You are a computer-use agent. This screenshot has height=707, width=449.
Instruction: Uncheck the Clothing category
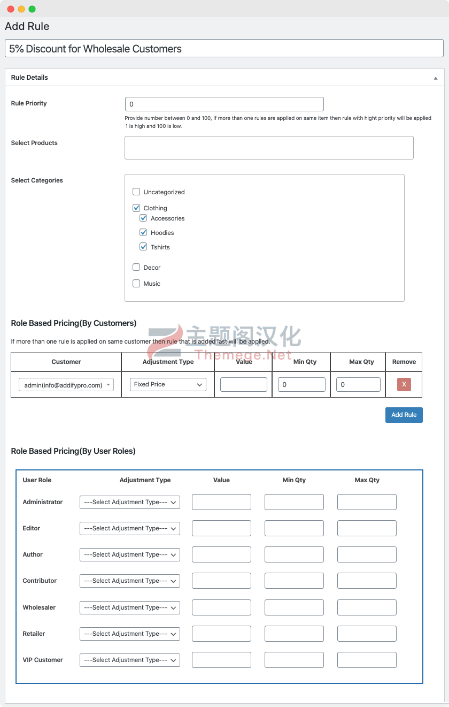pos(136,208)
